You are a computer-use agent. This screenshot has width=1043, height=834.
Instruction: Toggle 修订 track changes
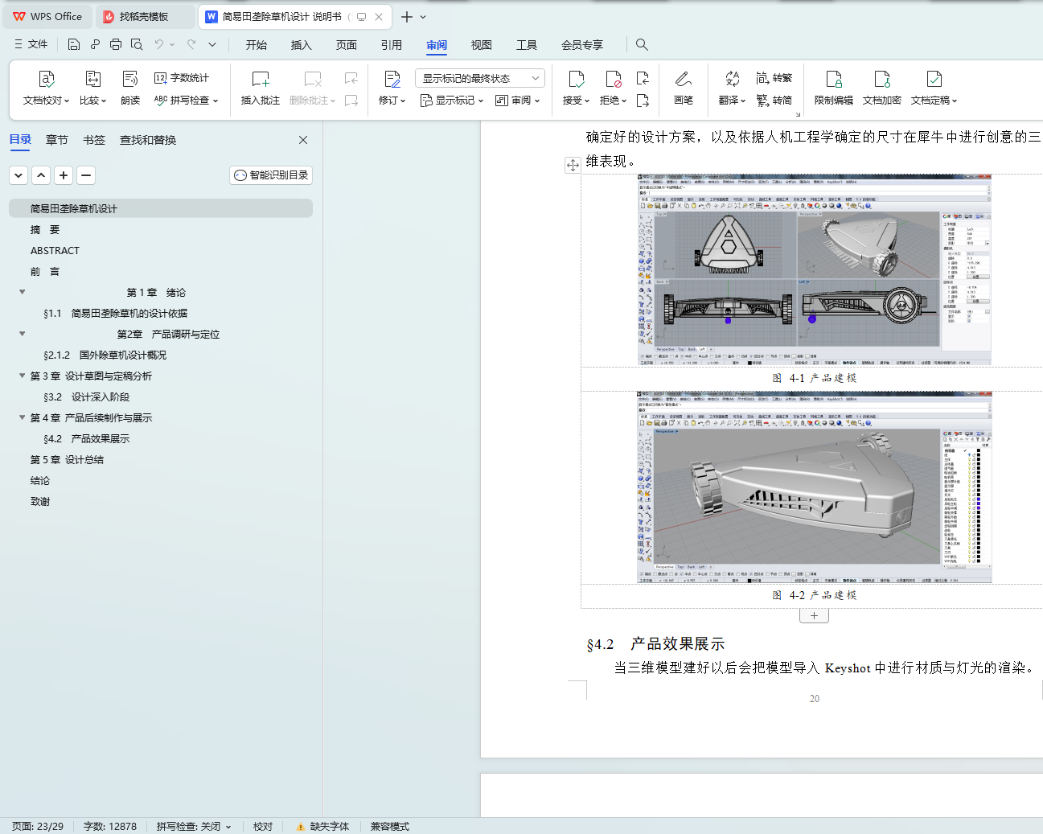[392, 88]
